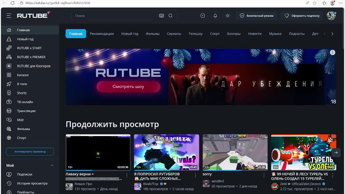Select the Главная tab
Image resolution: width=345 pixels, height=194 pixels.
(x=76, y=34)
